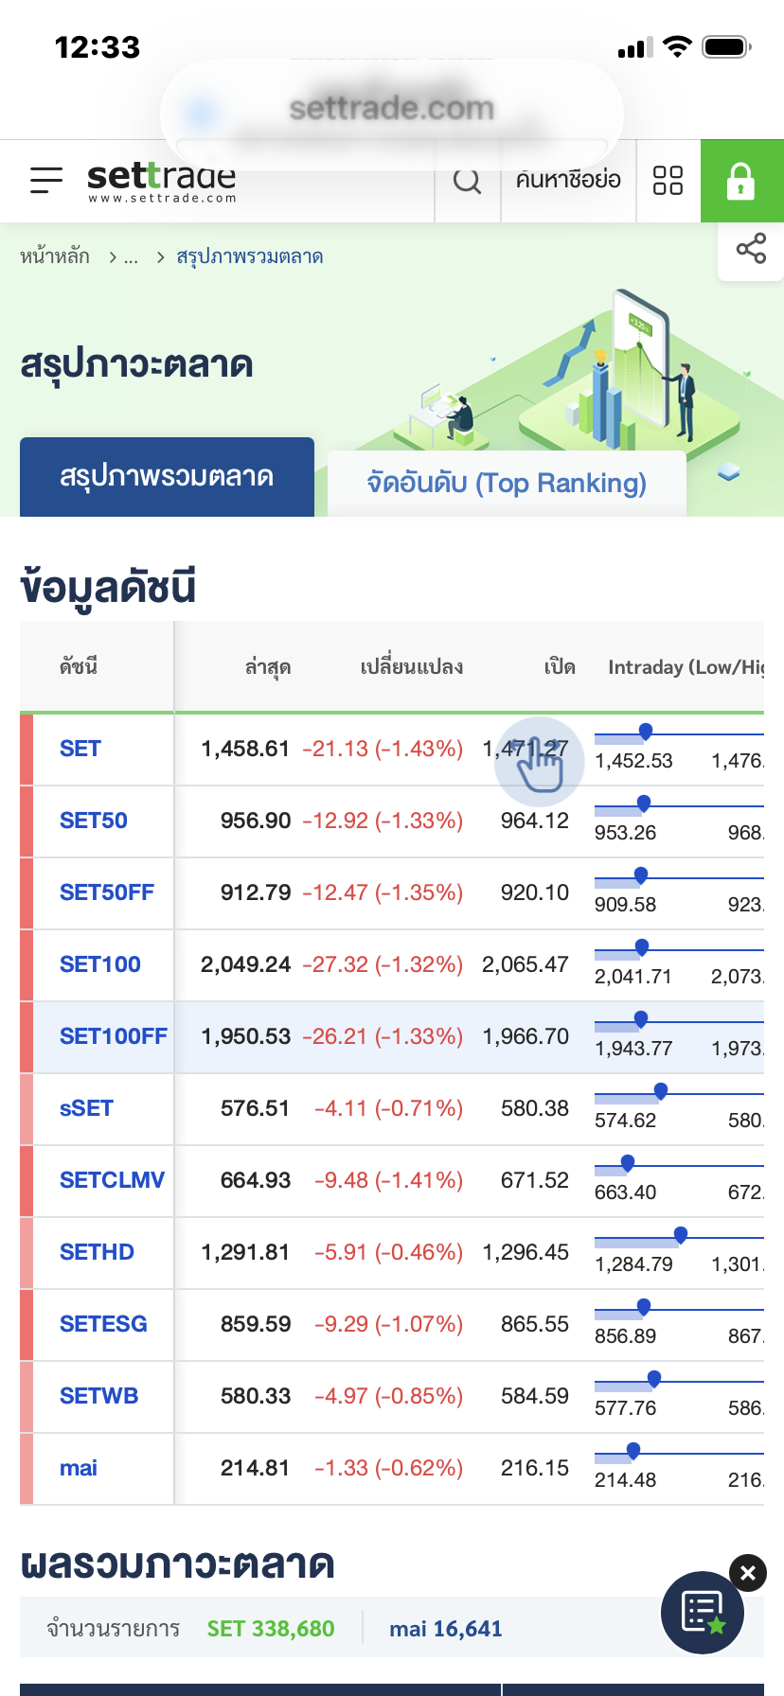Select the สรุปภาพรวมตลาด tab
The image size is (784, 1696).
tap(167, 476)
